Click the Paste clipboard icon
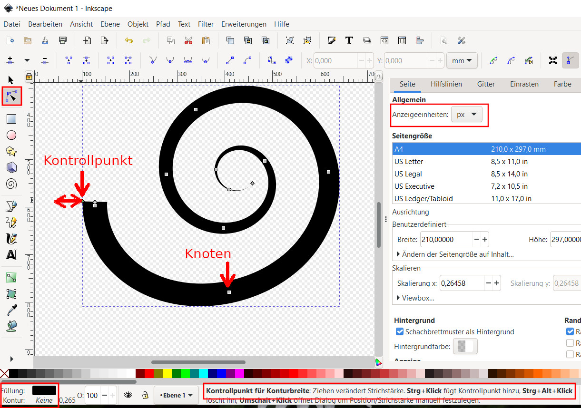 click(x=206, y=40)
